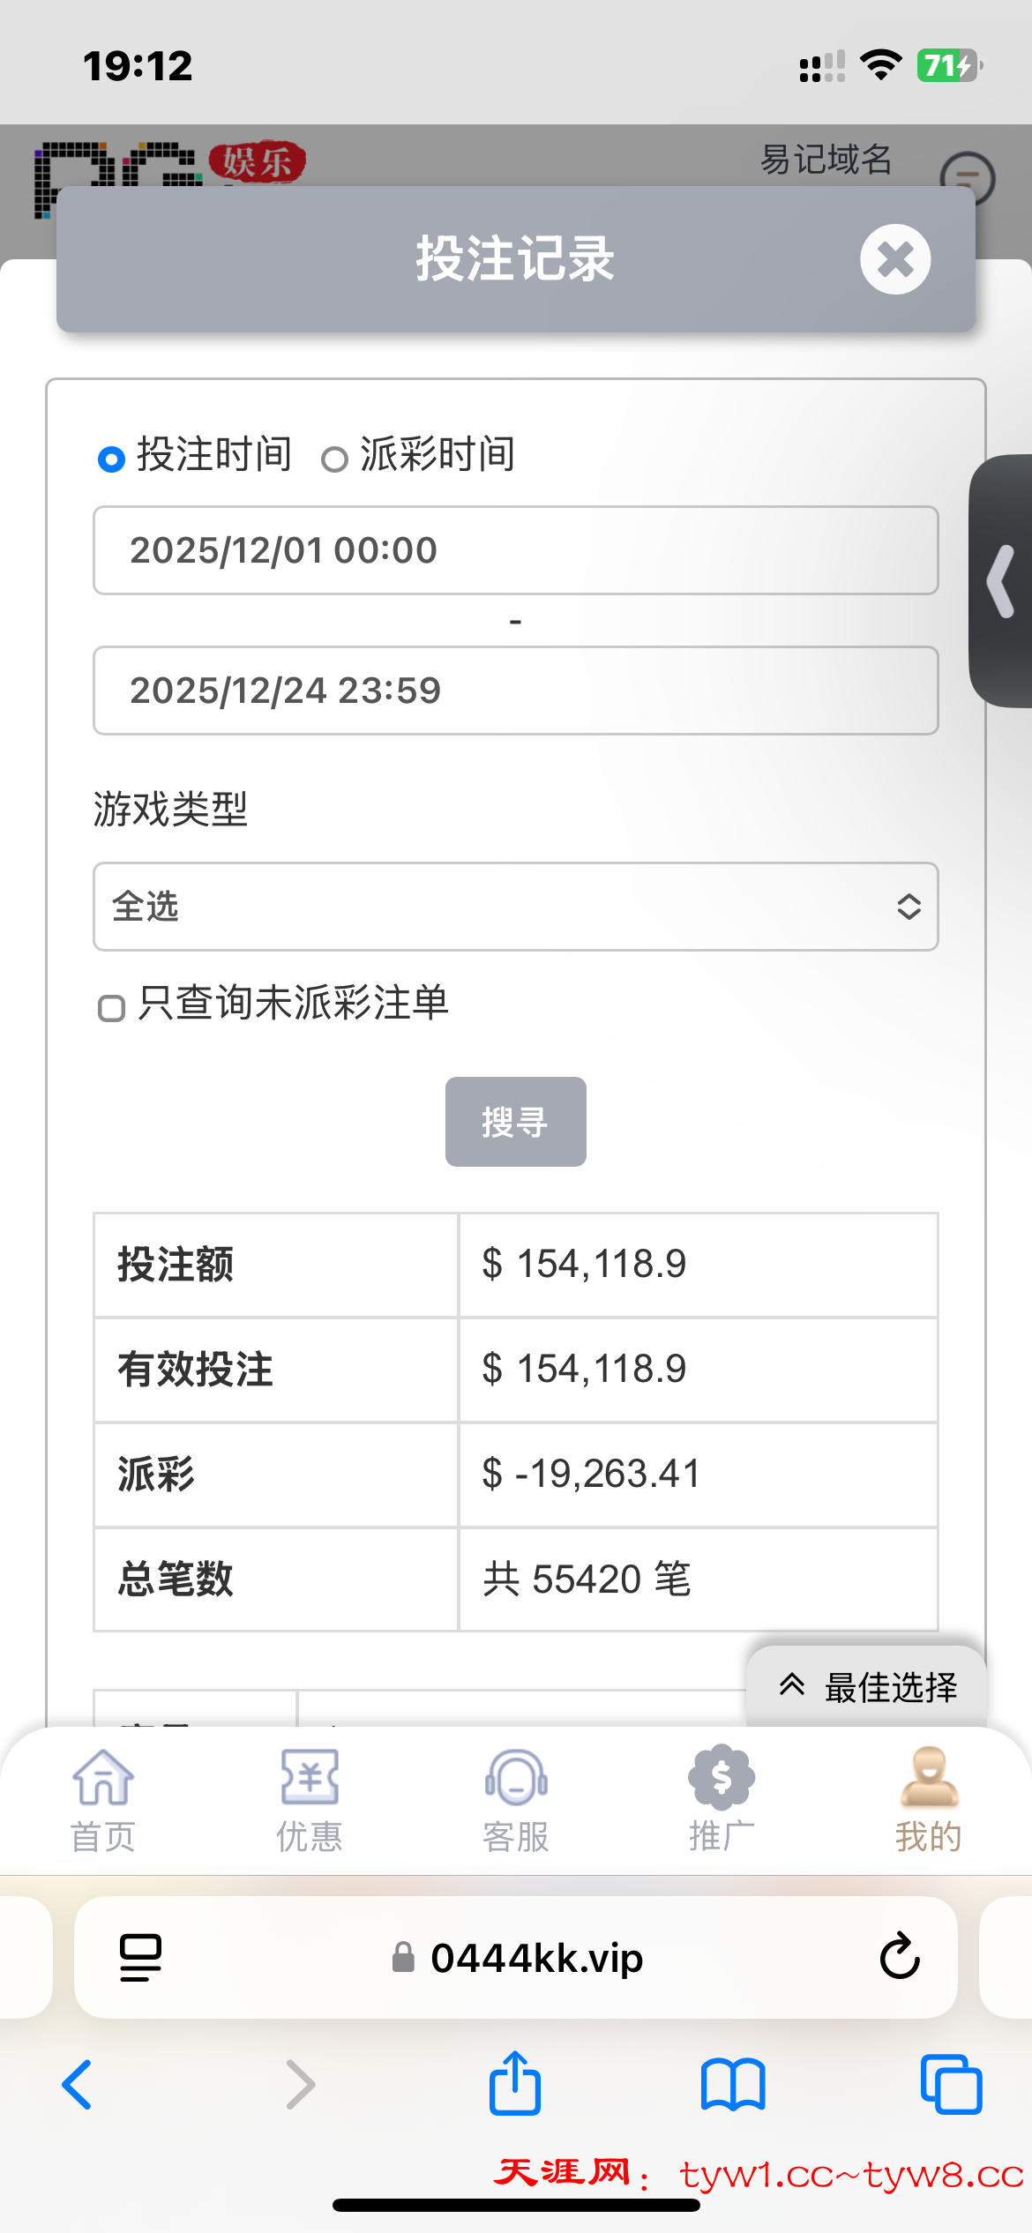Viewport: 1032px width, 2233px height.
Task: Expand the 最佳选择 floating panel
Action: tap(867, 1686)
